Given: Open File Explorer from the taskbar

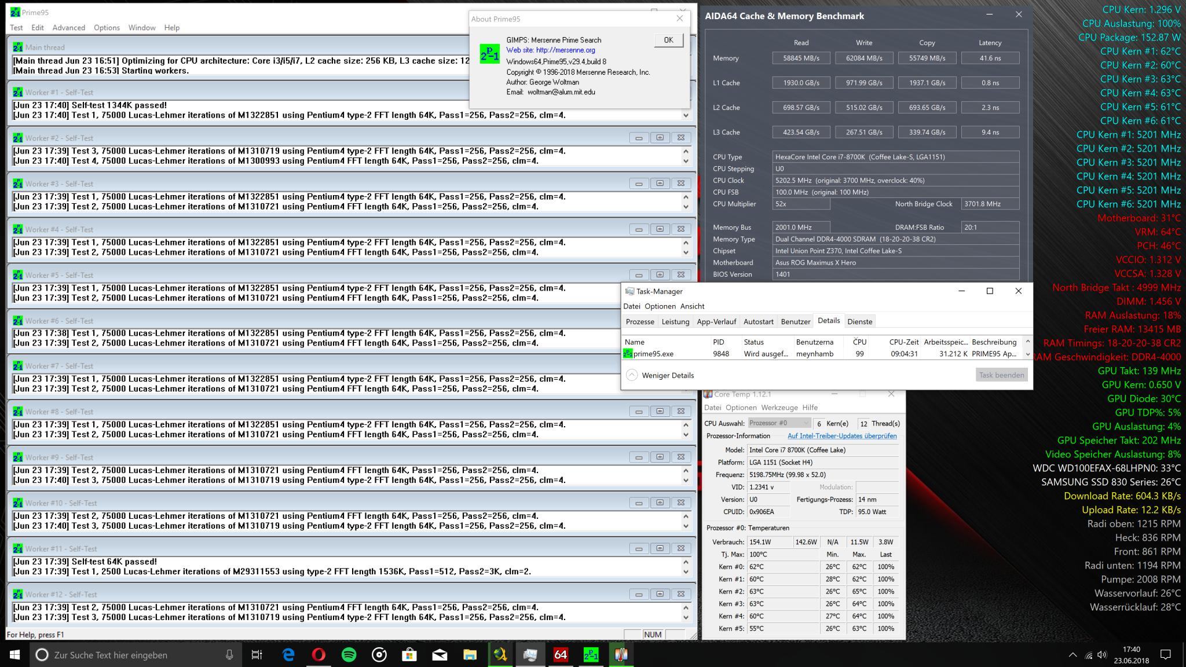Looking at the screenshot, I should pos(470,655).
